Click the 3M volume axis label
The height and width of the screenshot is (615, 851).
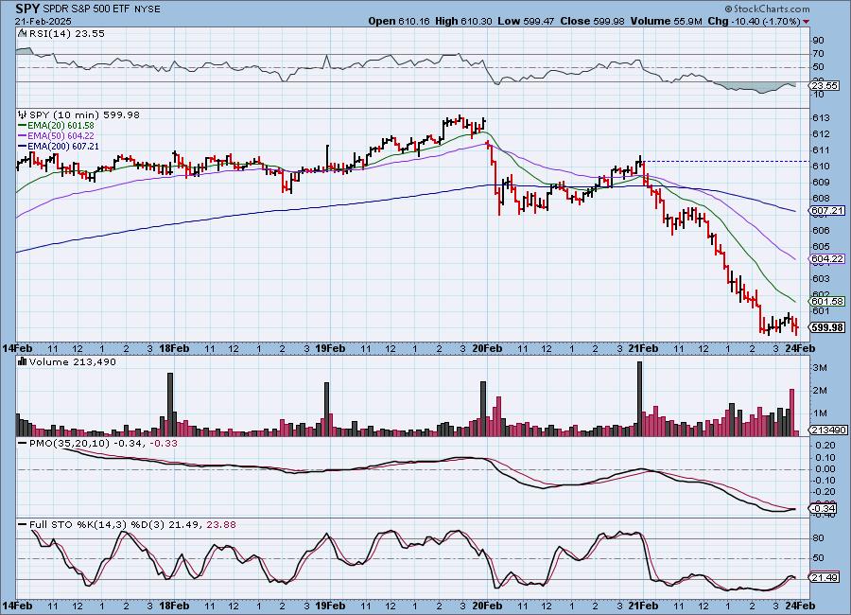point(820,368)
